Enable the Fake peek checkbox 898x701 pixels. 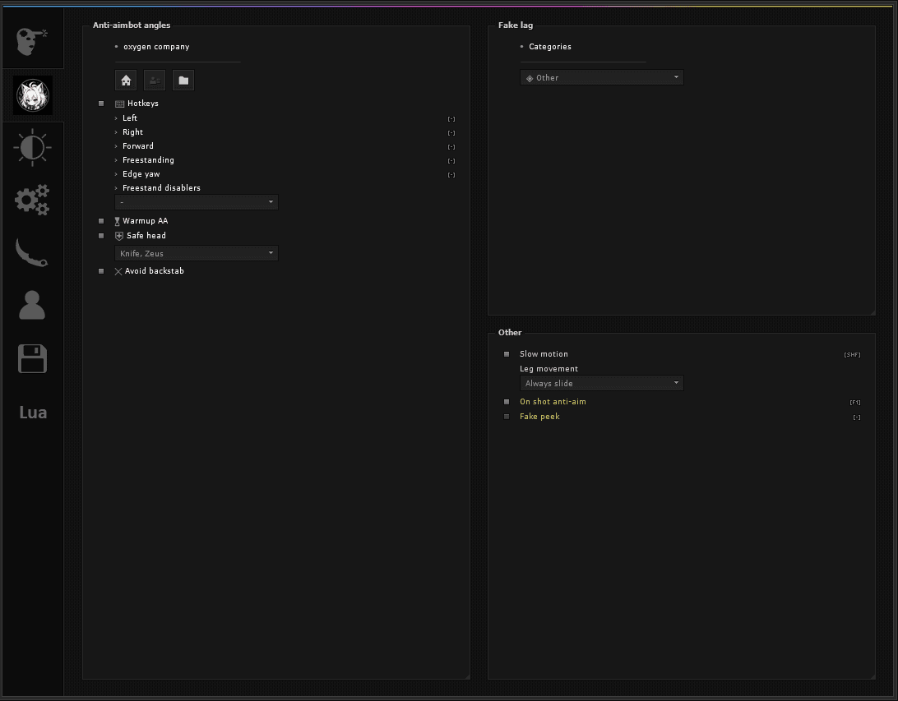click(507, 417)
